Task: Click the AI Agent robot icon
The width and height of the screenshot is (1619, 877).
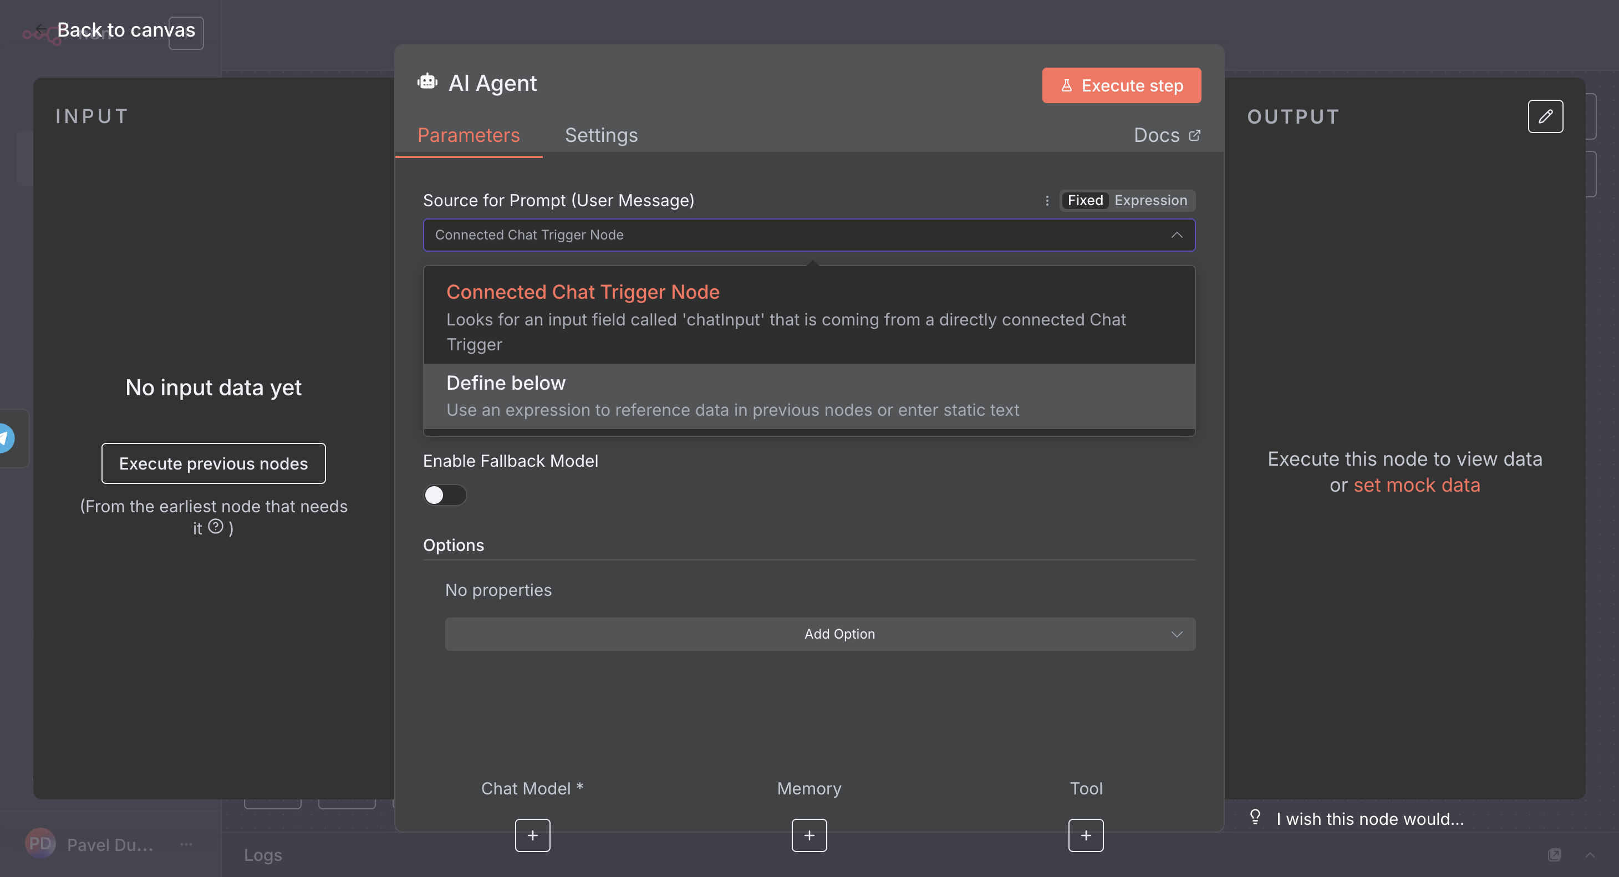Action: 427,82
